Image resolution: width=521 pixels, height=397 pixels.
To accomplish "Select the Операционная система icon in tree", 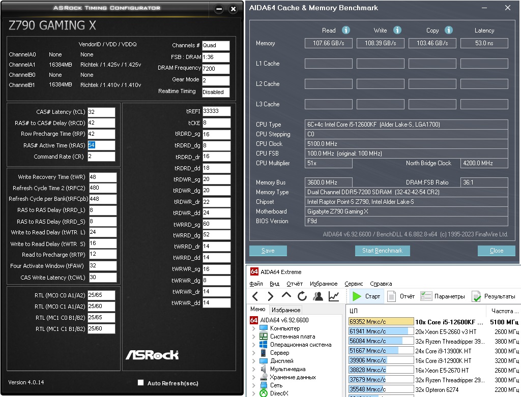I will [x=264, y=345].
